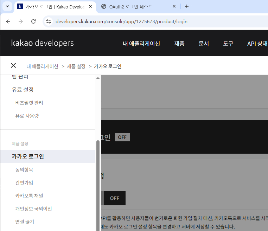This screenshot has height=231, width=268.
Task: Open 카카오톡 채널 in sidebar
Action: (x=29, y=195)
